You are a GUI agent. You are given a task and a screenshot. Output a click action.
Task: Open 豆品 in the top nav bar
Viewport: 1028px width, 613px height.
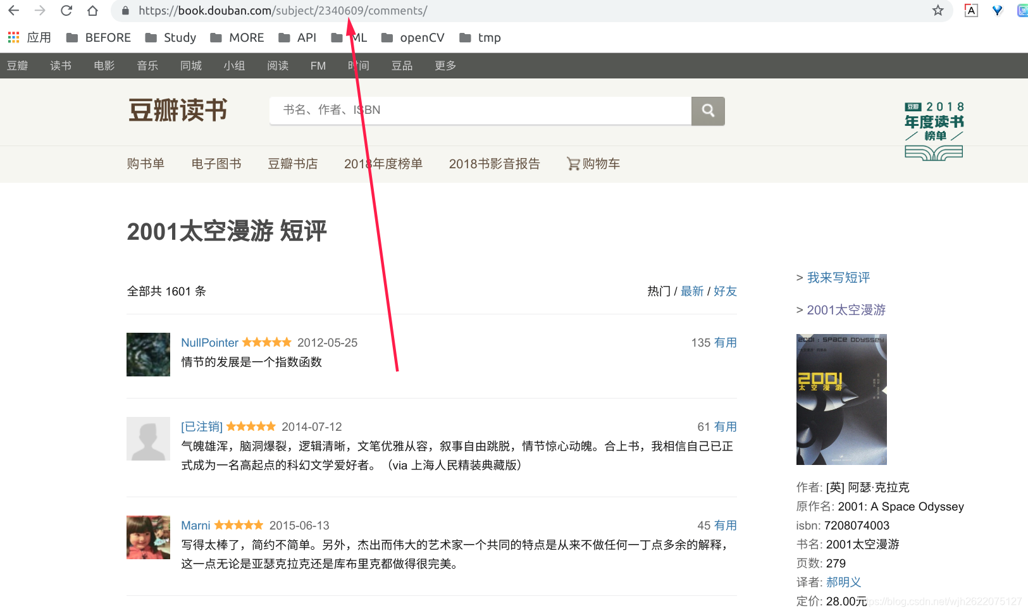tap(402, 66)
